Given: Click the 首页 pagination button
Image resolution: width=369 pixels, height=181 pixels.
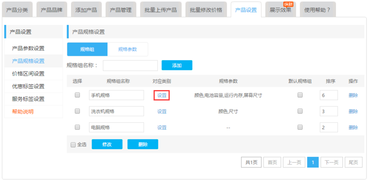Looking at the screenshot, I should pyautogui.click(x=272, y=162).
